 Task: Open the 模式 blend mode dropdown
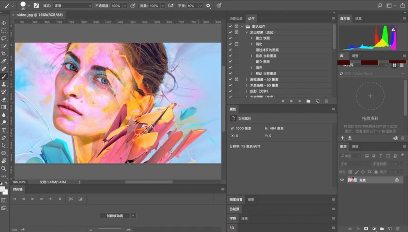click(x=73, y=6)
